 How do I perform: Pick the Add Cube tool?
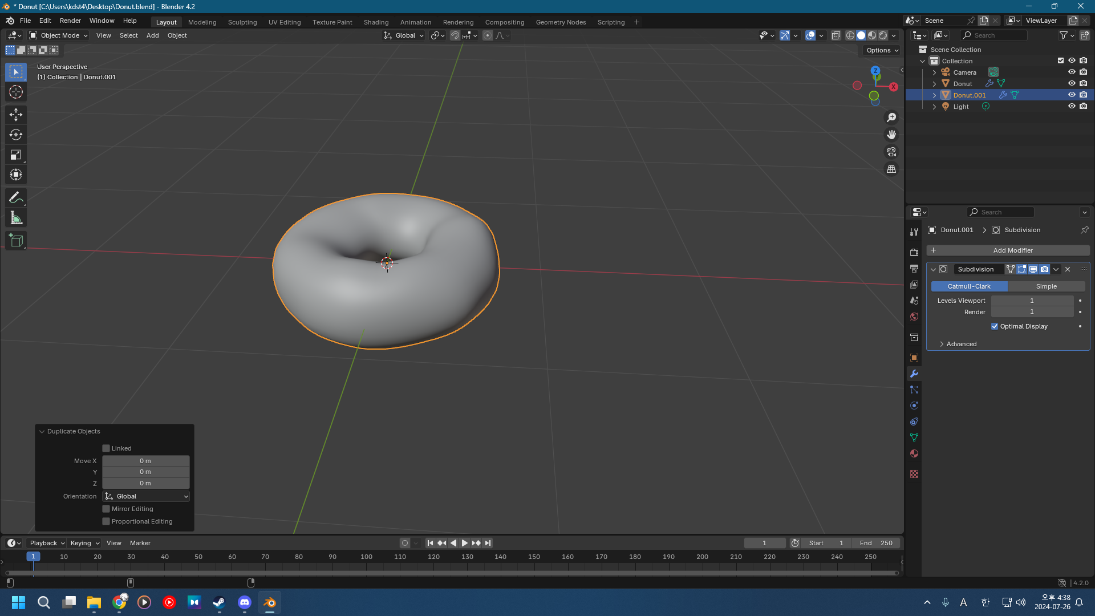[x=15, y=241]
